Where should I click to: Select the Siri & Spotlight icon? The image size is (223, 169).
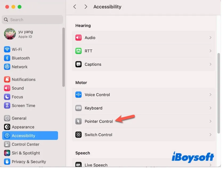click(x=7, y=153)
